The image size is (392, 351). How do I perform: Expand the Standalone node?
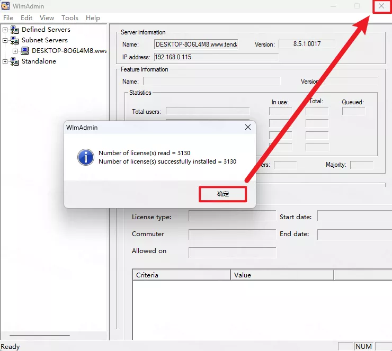(x=5, y=61)
